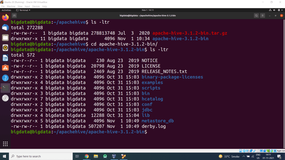Click the examples directory name
This screenshot has height=160, width=285.
tap(152, 82)
